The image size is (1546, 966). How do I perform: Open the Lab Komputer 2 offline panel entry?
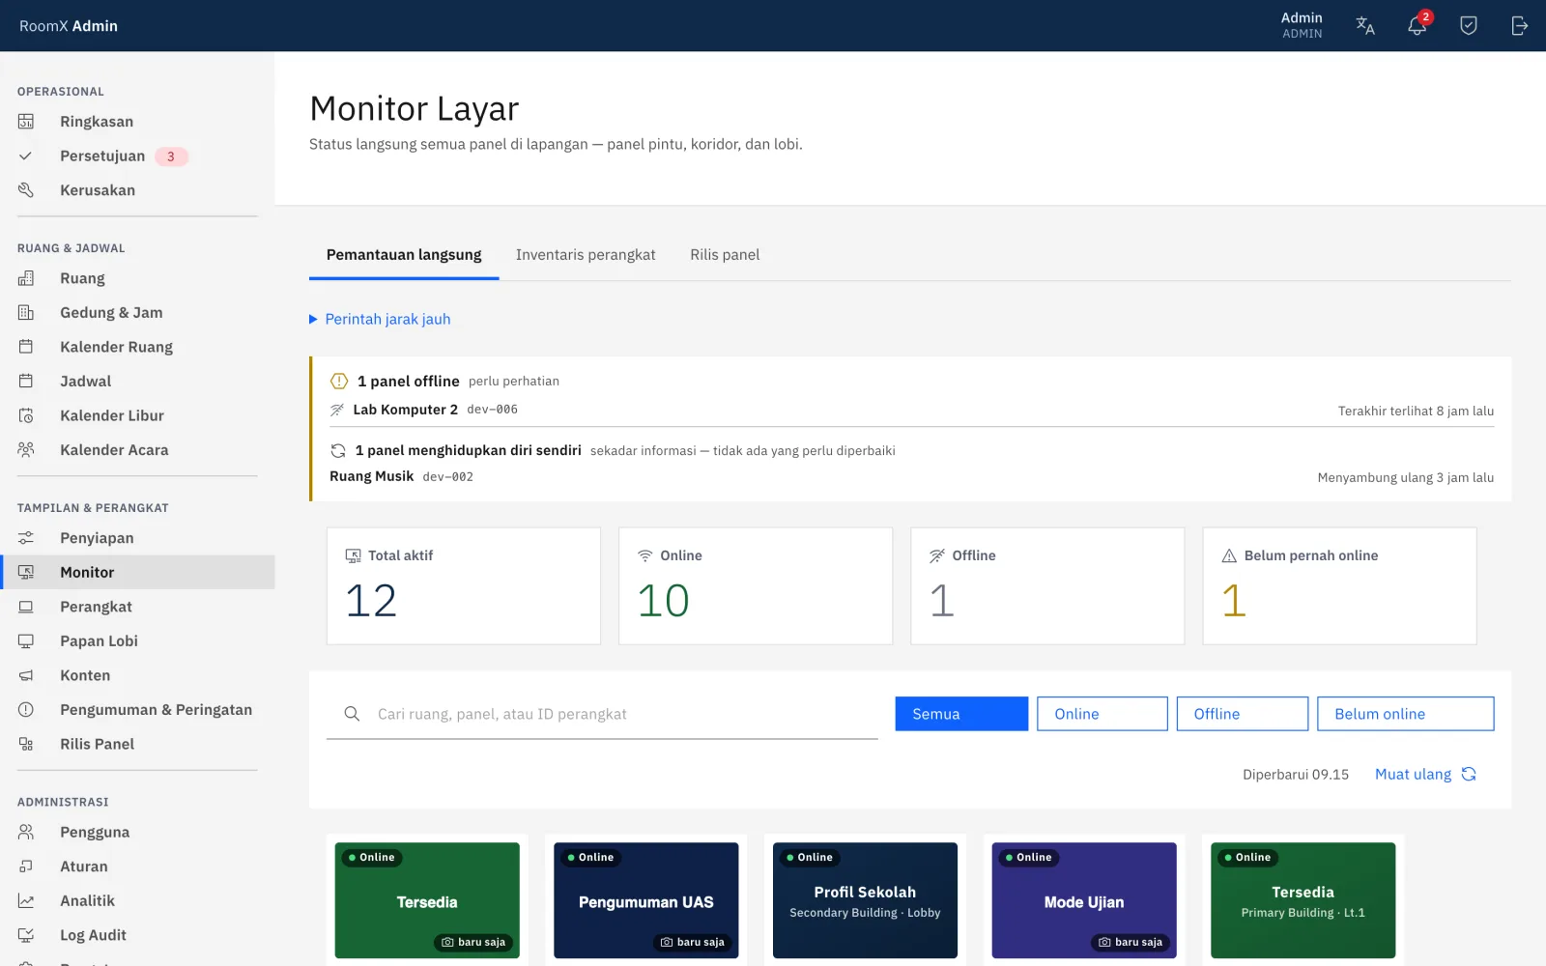pos(911,410)
